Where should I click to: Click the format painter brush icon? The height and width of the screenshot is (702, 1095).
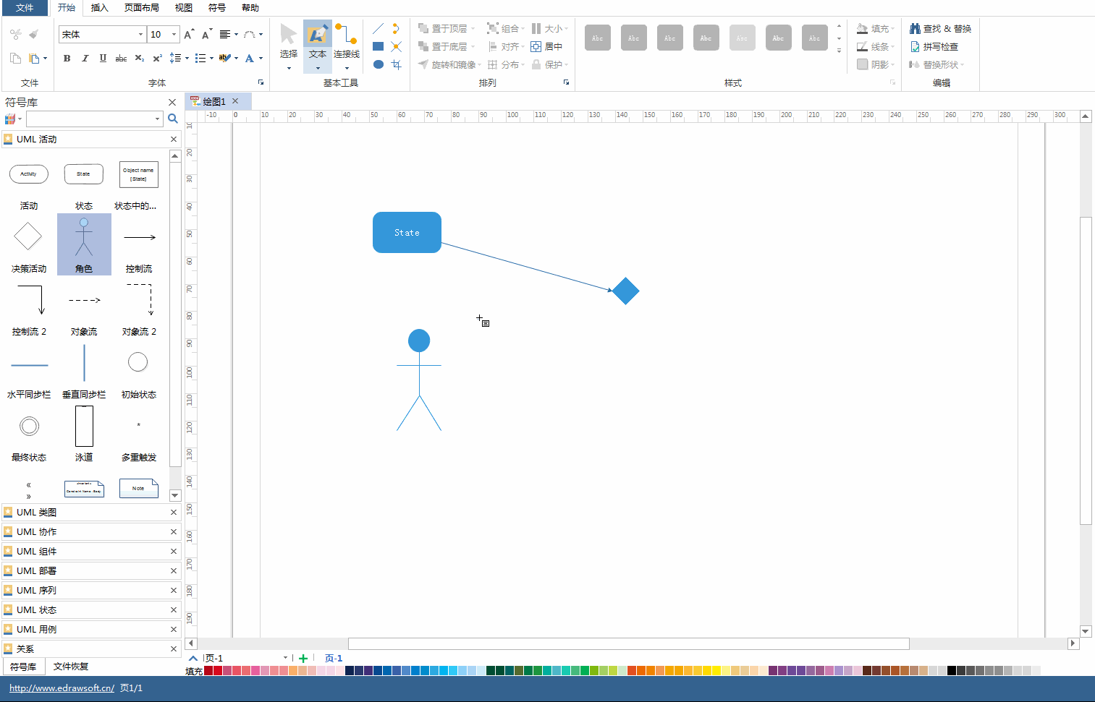tap(33, 34)
